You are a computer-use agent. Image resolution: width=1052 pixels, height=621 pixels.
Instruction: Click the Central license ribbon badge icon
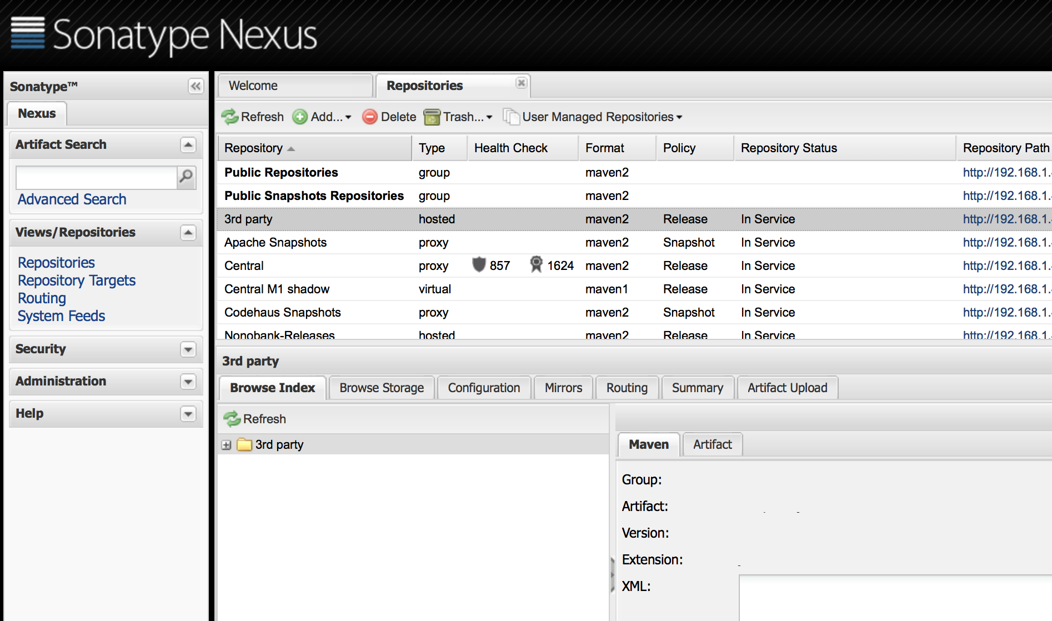[x=536, y=264]
